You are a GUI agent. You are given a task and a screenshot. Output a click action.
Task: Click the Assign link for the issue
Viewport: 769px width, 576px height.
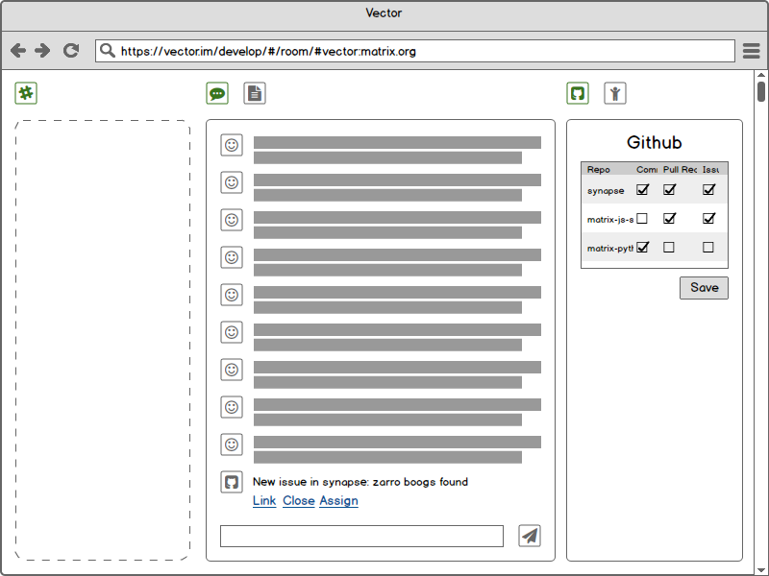click(x=338, y=501)
